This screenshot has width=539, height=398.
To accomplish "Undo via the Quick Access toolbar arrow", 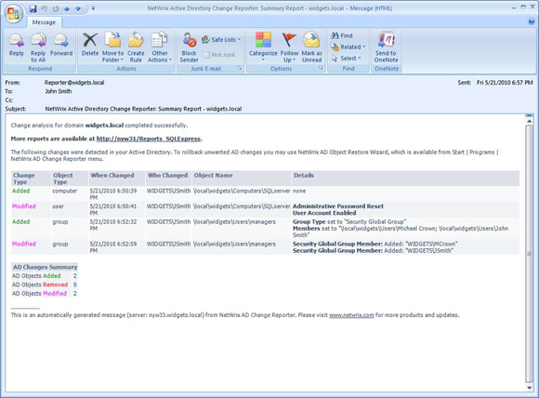I will pyautogui.click(x=45, y=8).
